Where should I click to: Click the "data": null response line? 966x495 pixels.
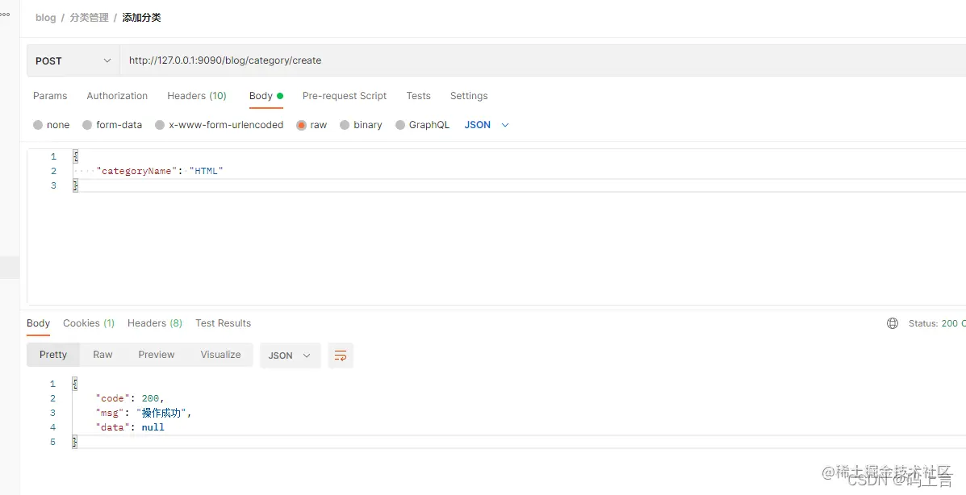coord(130,427)
